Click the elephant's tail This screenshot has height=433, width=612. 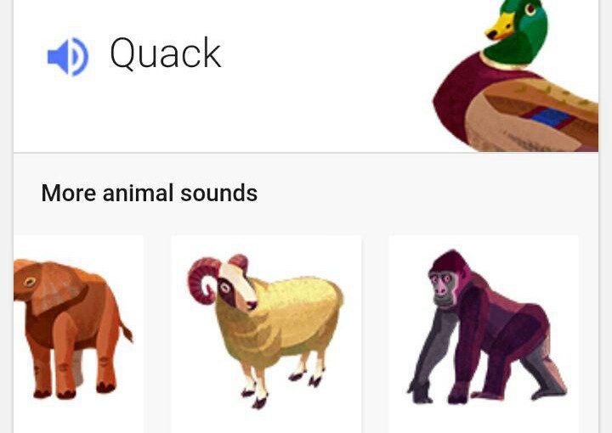(126, 329)
